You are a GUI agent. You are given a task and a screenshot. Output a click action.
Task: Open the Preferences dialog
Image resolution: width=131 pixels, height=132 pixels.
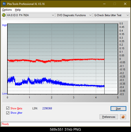pos(109,117)
